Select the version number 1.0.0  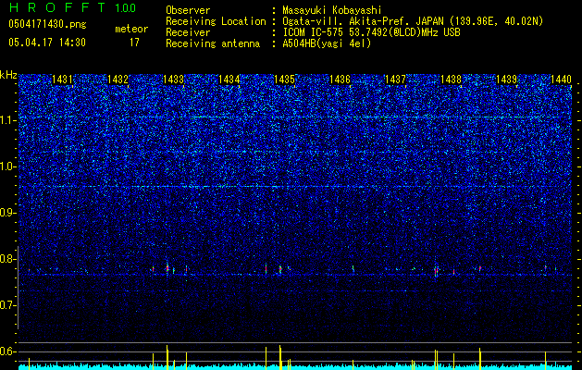126,7
